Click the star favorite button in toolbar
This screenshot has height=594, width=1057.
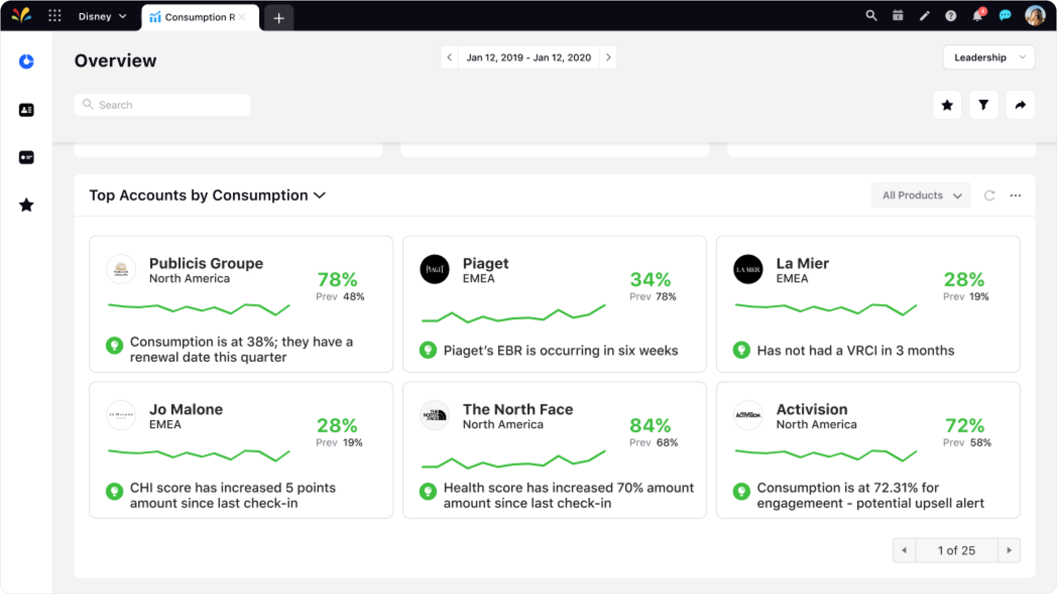pos(947,105)
